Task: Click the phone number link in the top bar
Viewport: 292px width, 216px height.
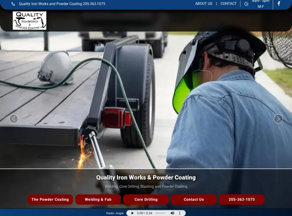Action: point(62,4)
